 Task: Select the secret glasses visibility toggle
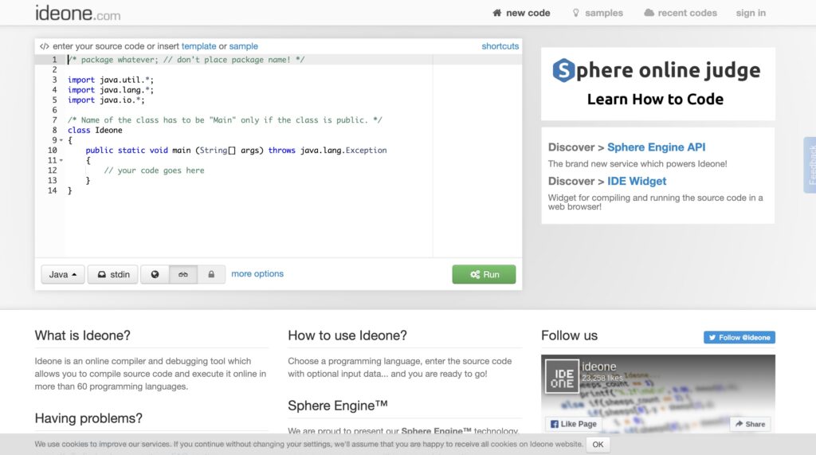pyautogui.click(x=183, y=274)
